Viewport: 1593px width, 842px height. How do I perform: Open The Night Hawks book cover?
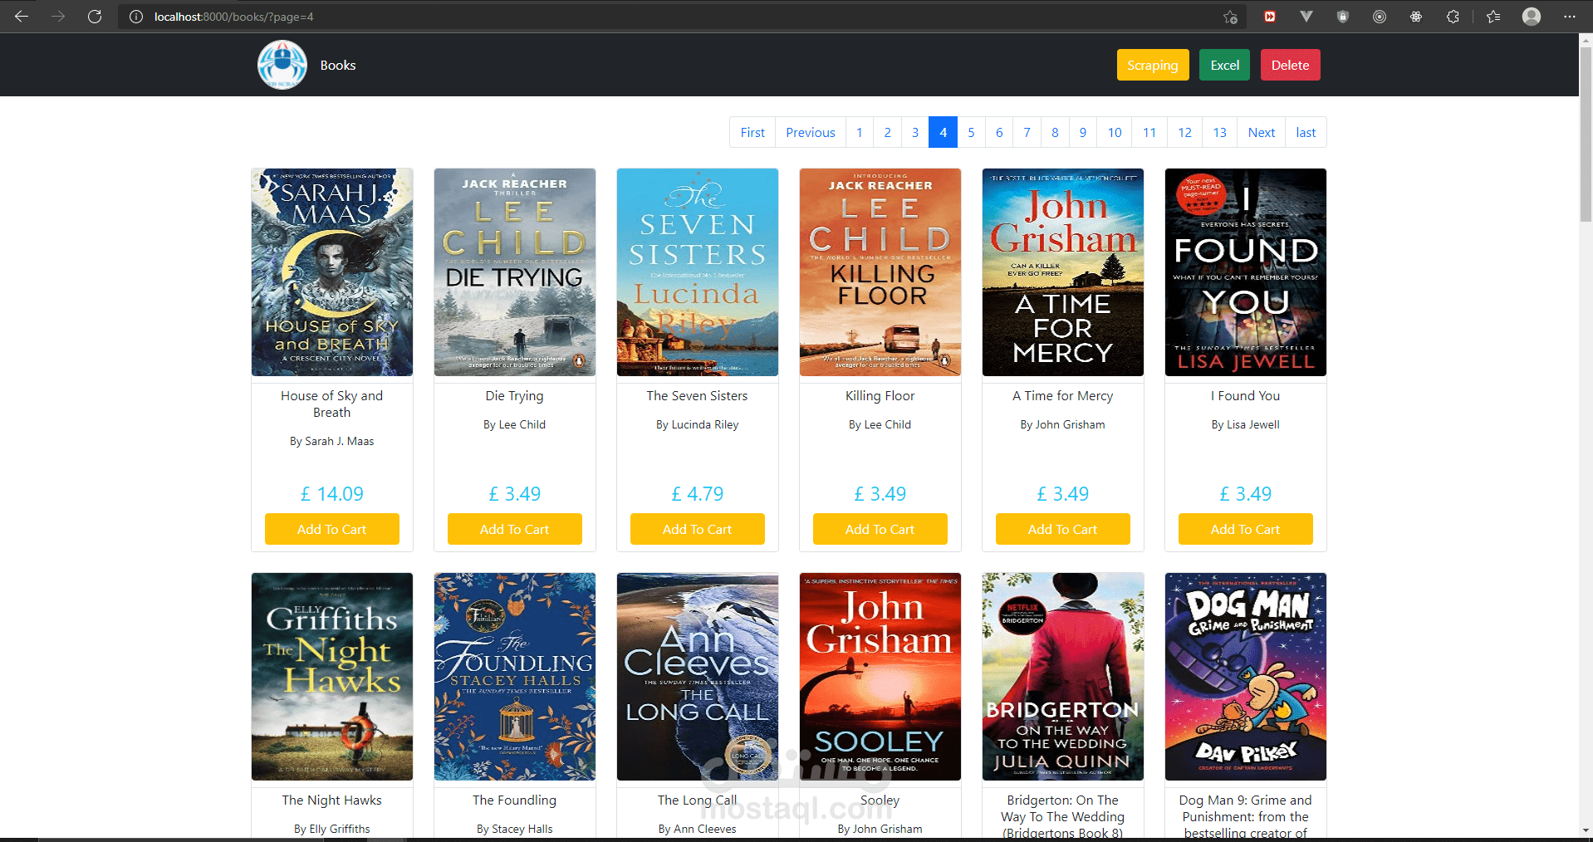coord(332,677)
